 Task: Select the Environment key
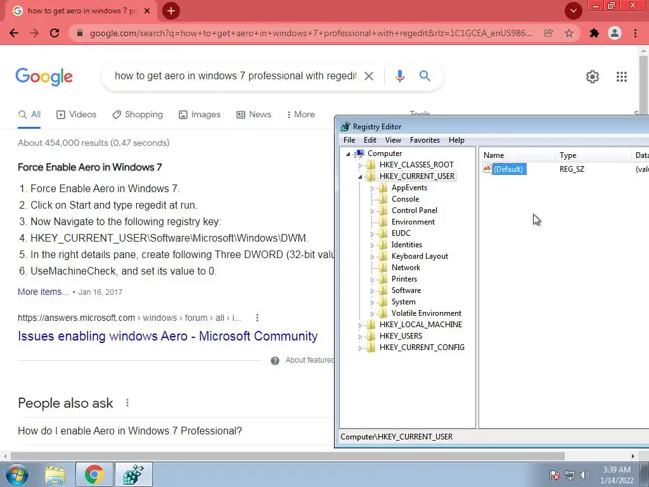(x=413, y=222)
